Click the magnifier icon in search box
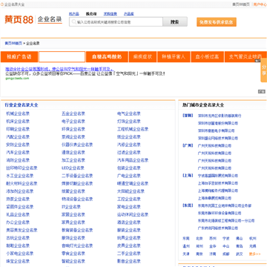The width and height of the screenshot is (267, 267). [73, 22]
